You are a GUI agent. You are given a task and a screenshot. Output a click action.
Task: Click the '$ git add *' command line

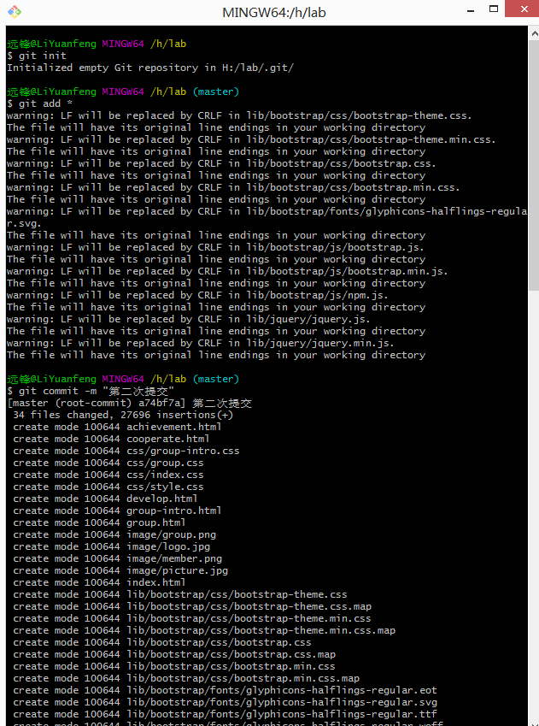[x=40, y=103]
